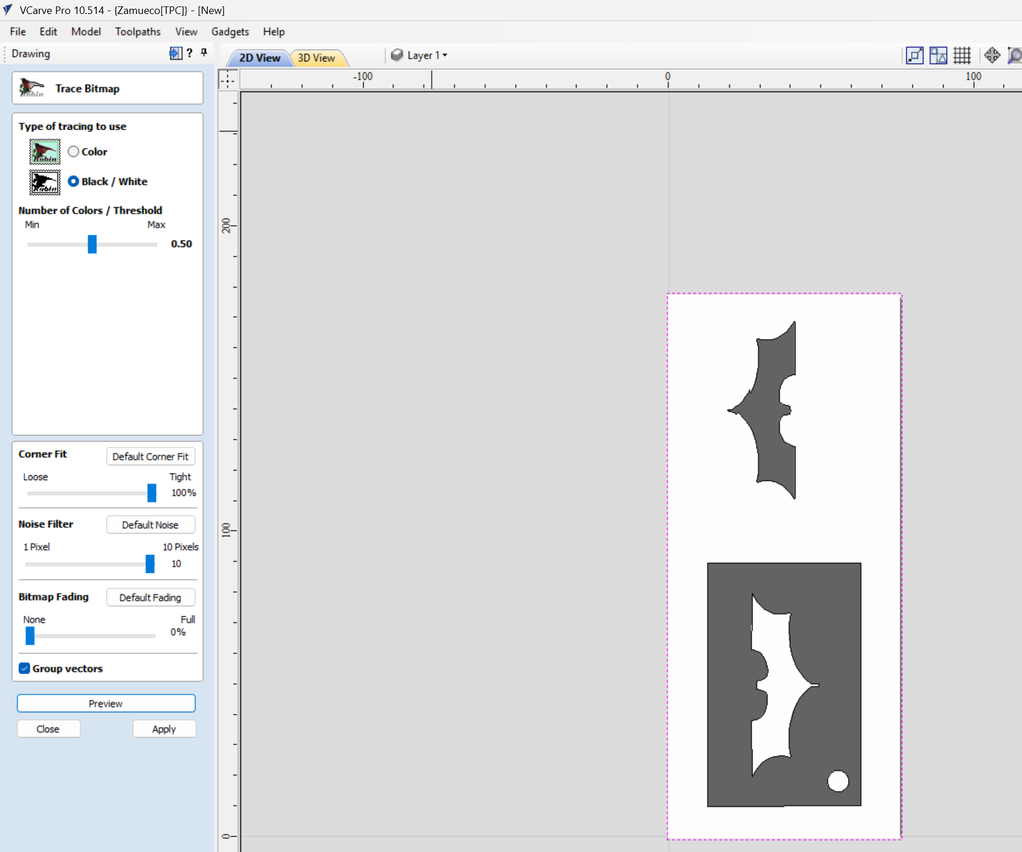Select the pan view tool icon
This screenshot has width=1022, height=852.
click(x=992, y=55)
